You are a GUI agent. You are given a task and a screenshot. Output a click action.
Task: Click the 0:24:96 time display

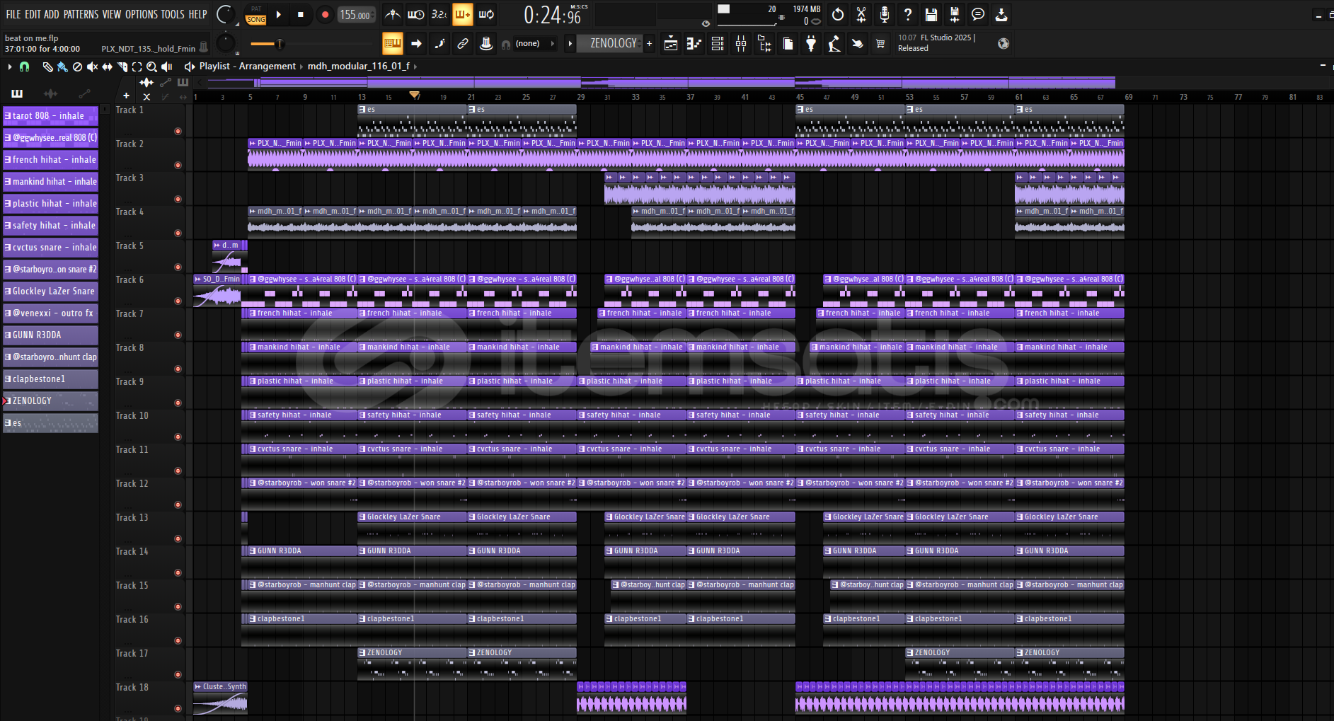click(553, 16)
